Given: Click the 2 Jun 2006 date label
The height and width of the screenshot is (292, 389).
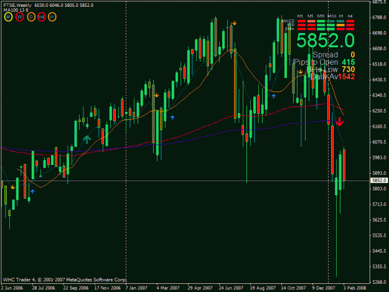Looking at the screenshot, I should [x=12, y=288].
